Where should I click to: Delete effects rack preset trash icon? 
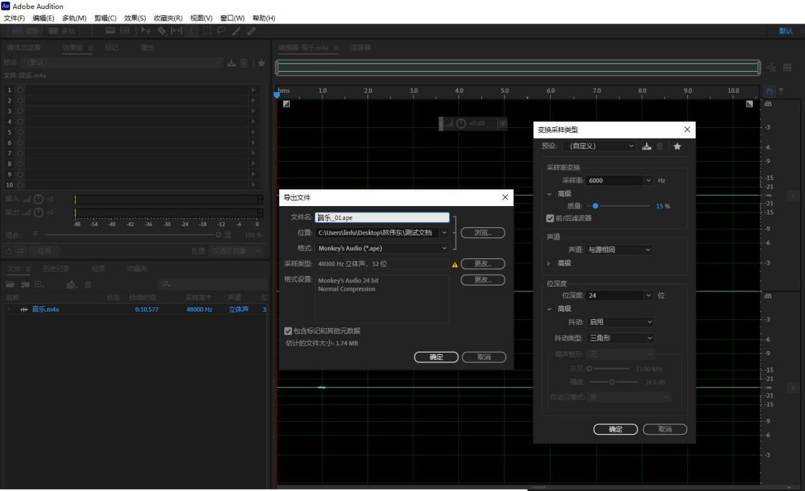[x=245, y=62]
